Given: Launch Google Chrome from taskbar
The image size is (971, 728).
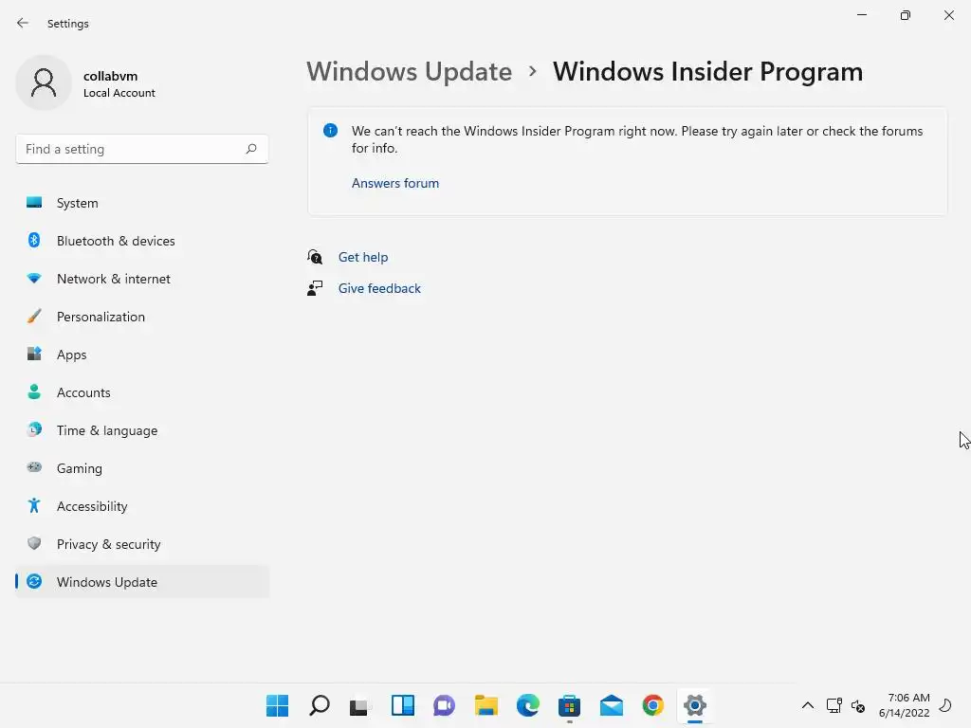Looking at the screenshot, I should coord(652,705).
